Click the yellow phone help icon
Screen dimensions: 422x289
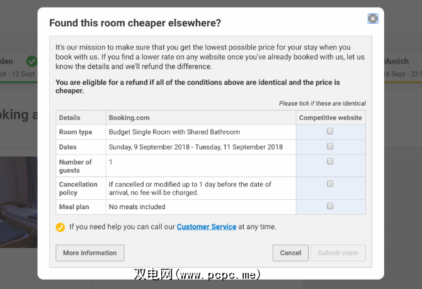pos(60,227)
